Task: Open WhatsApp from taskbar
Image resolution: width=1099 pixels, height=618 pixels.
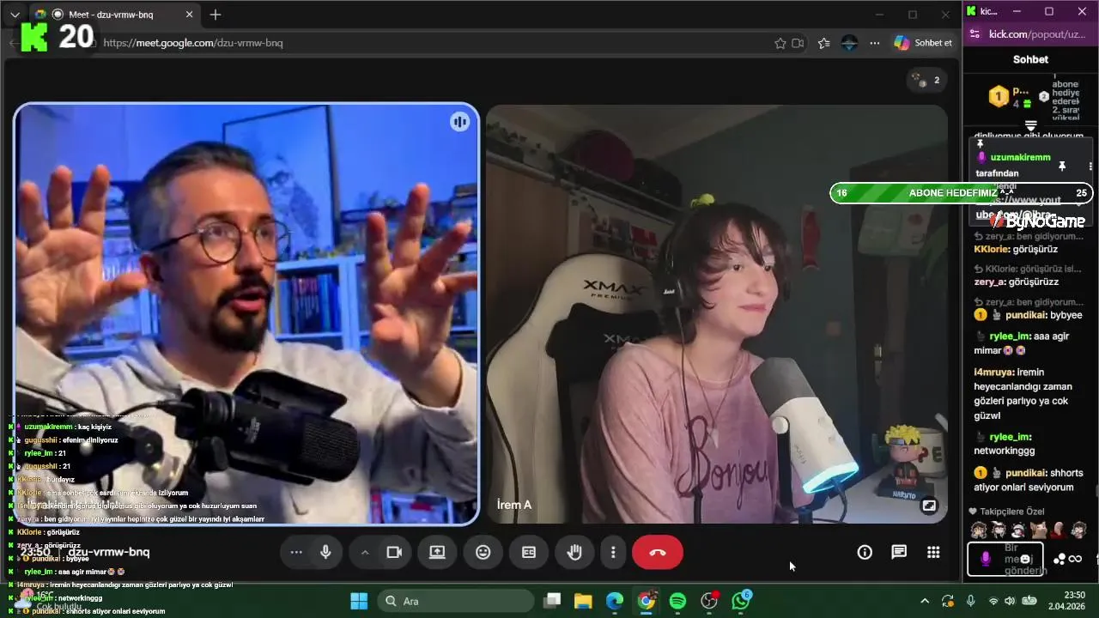Action: point(741,601)
